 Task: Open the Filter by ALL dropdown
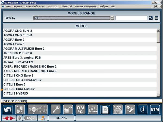tap(73, 18)
